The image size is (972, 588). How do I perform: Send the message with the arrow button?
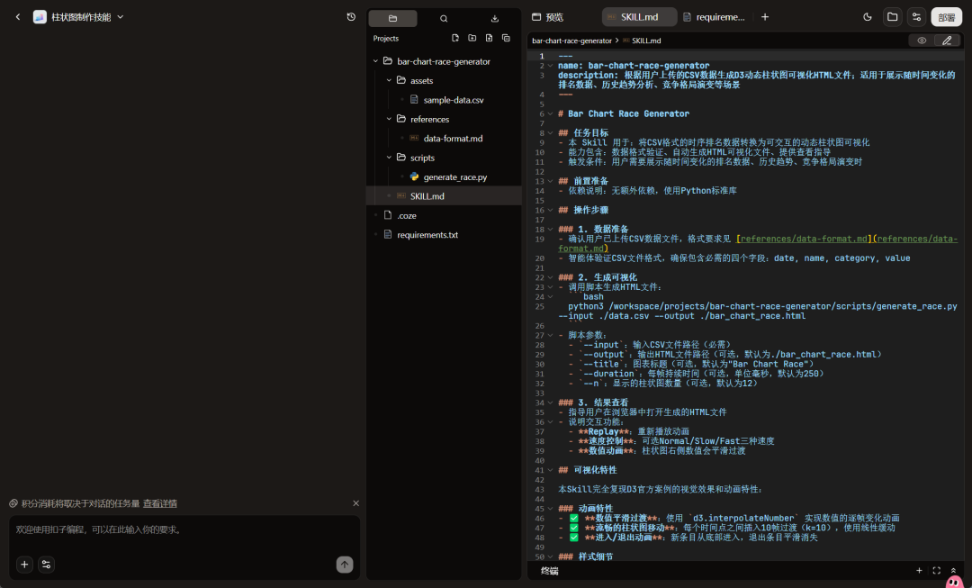(x=345, y=565)
